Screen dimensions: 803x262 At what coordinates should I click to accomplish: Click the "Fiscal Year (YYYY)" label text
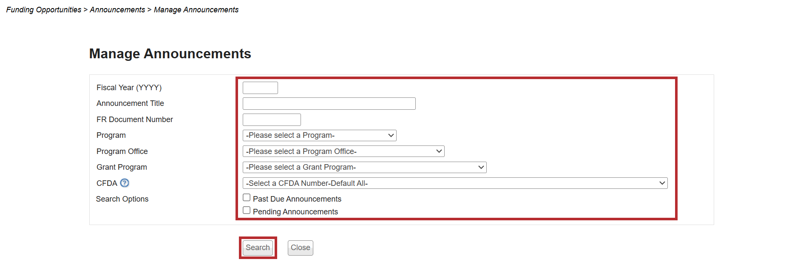tap(129, 88)
